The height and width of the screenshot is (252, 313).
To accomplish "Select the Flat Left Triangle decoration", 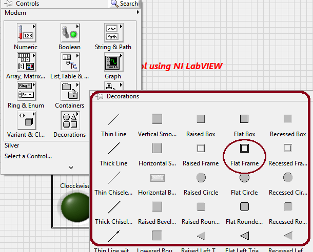I will [245, 236].
